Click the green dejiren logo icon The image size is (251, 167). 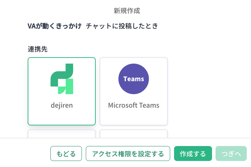tap(62, 79)
